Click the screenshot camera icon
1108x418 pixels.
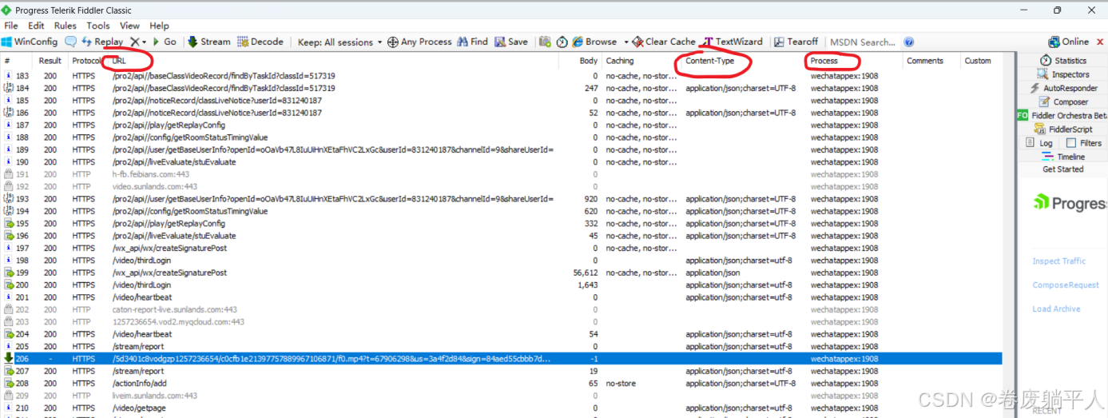point(545,42)
